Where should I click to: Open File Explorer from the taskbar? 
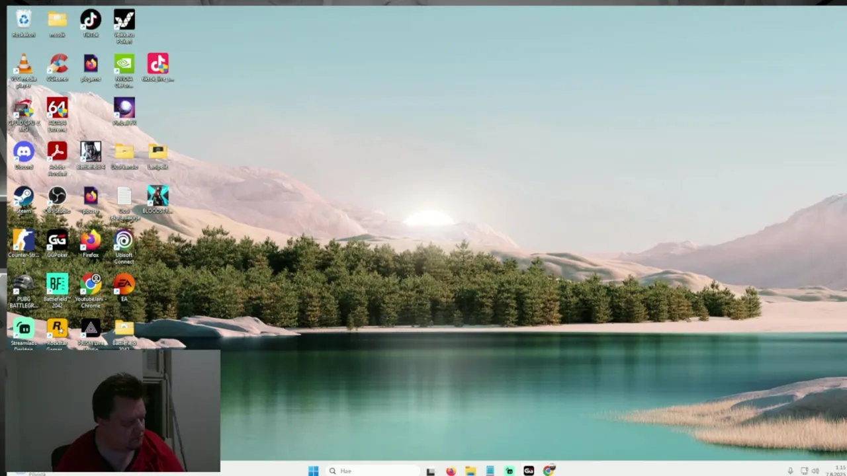(x=470, y=471)
